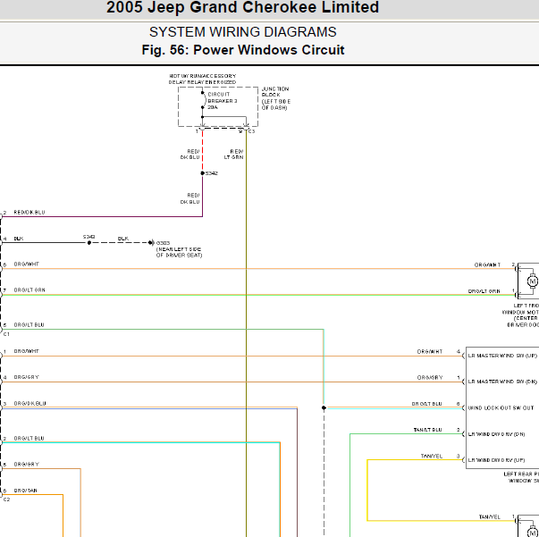This screenshot has width=539, height=537.
Task: Click the "LR WIND DRV DRV (DN)" terminal label
Action: tap(496, 434)
